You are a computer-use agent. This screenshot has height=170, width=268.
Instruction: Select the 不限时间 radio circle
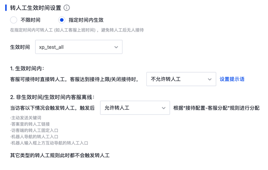tap(14, 20)
